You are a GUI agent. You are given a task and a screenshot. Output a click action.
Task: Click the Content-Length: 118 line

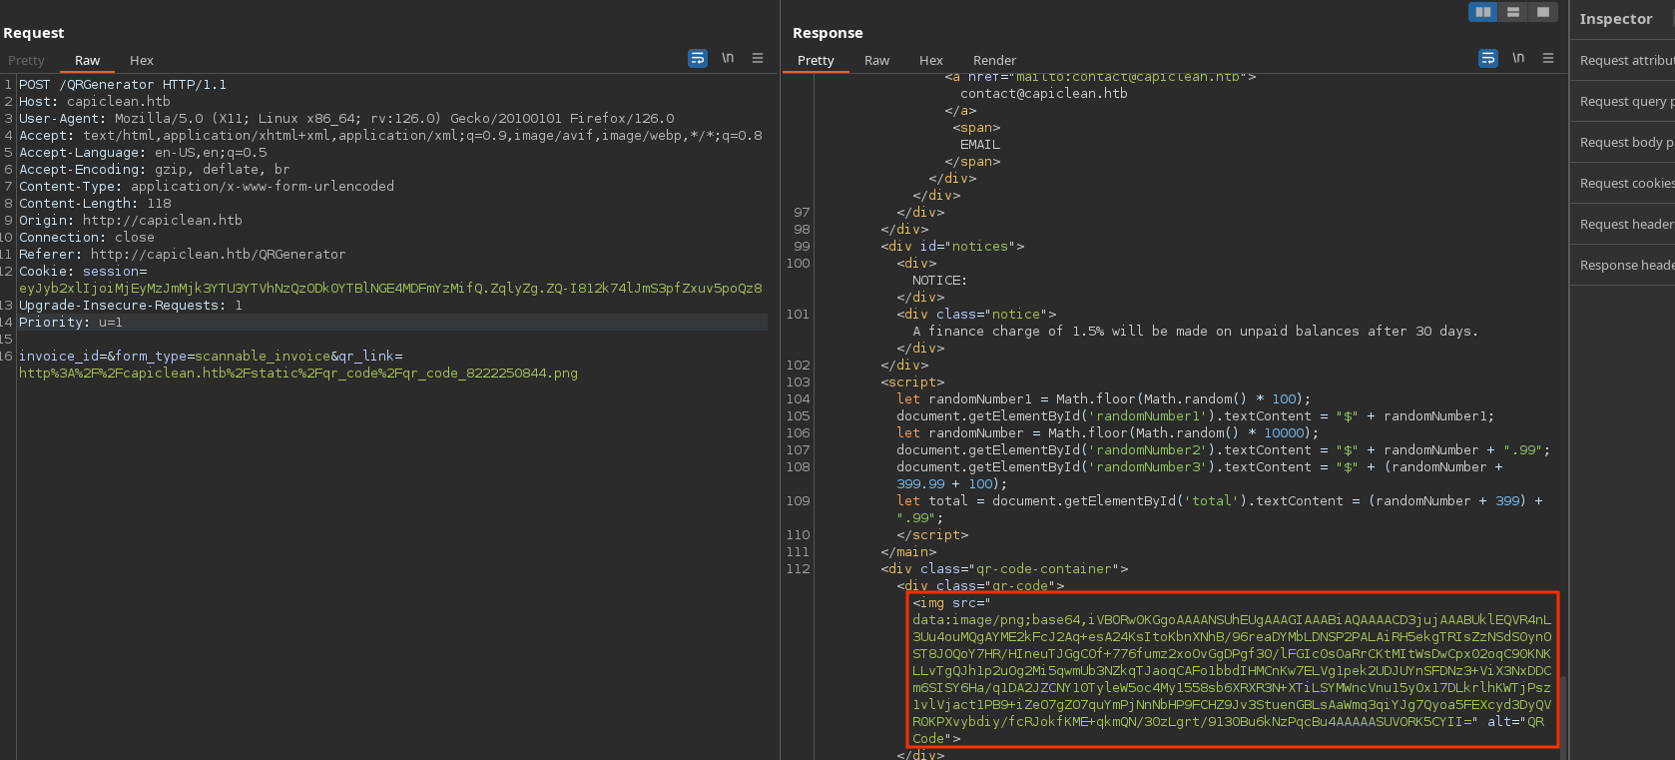pos(95,204)
